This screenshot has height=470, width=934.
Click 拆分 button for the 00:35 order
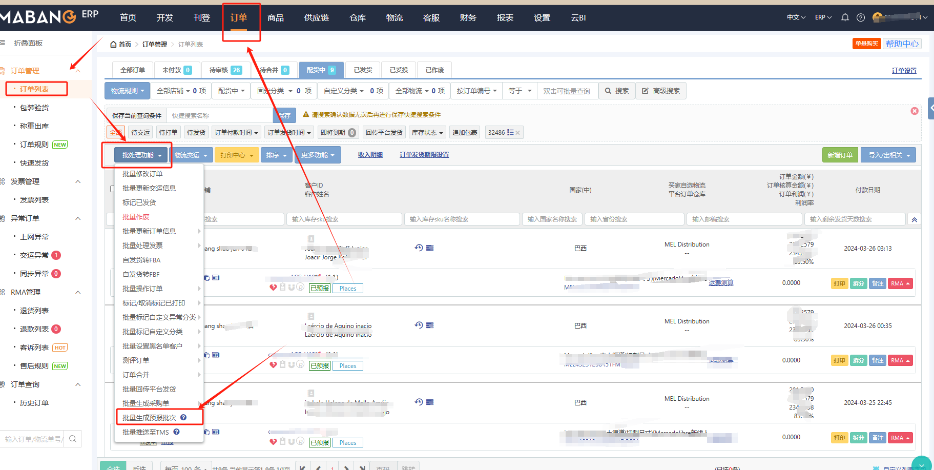[858, 360]
